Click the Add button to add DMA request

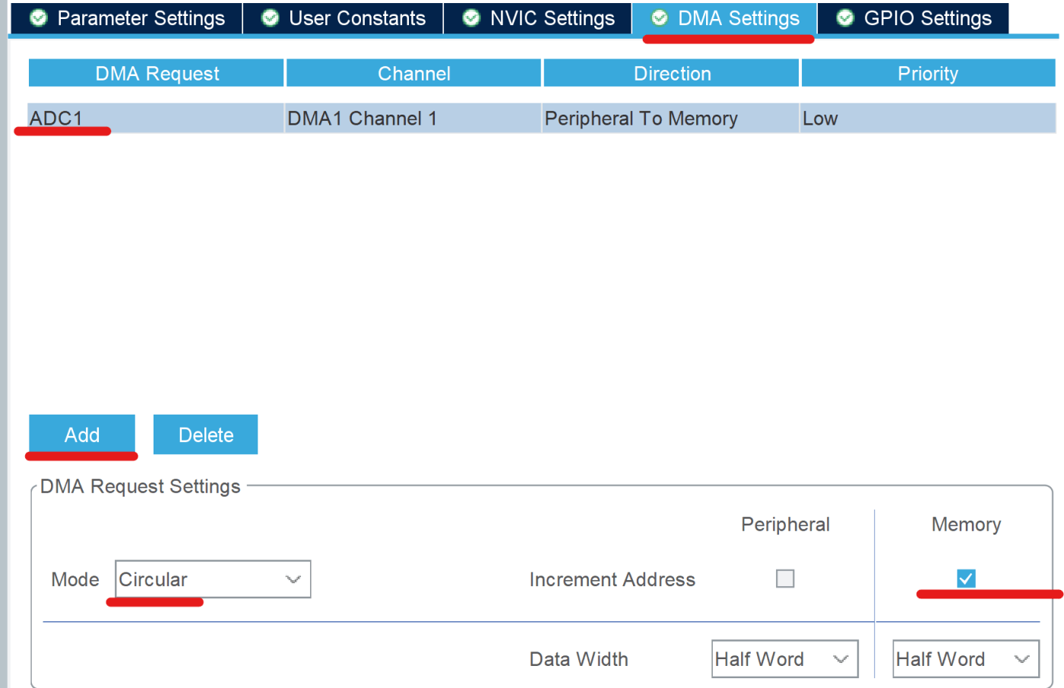(81, 434)
